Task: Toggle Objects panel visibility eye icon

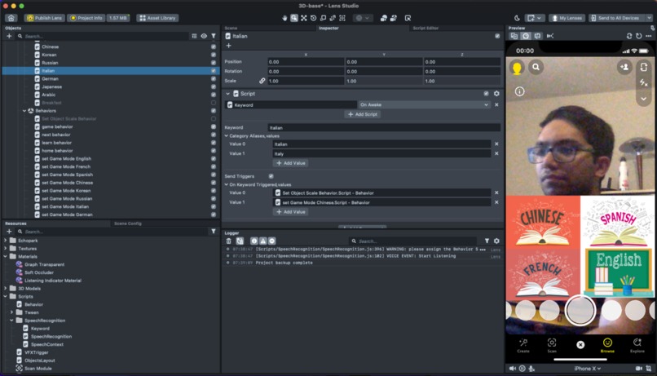Action: pos(204,36)
